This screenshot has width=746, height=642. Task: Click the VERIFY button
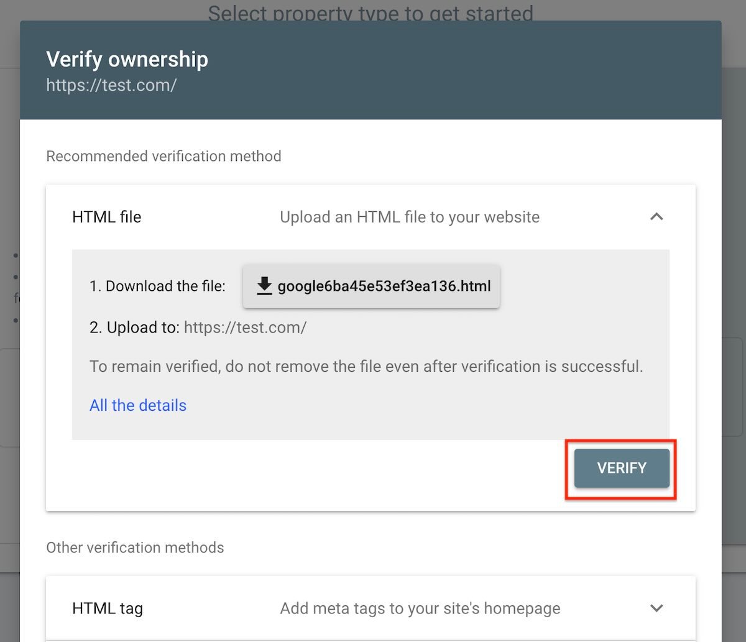point(621,468)
